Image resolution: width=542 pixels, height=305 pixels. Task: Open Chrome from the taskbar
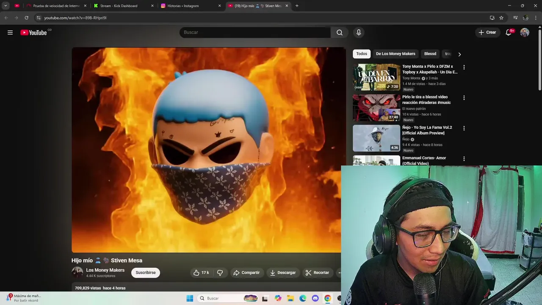tap(327, 299)
